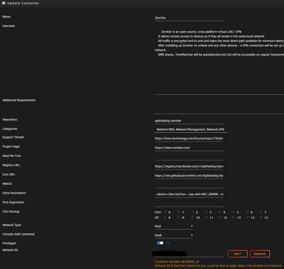Click the my.zerotier.com/network URL text
284x269 pixels.
pyautogui.click(x=259, y=266)
